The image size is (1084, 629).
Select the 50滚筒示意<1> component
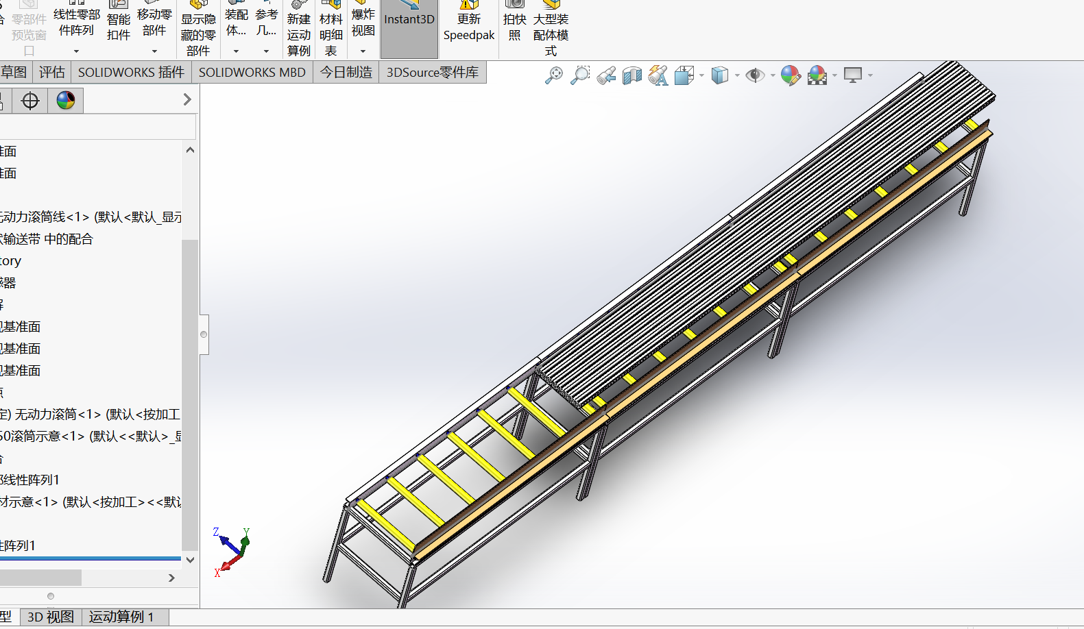tap(91, 436)
